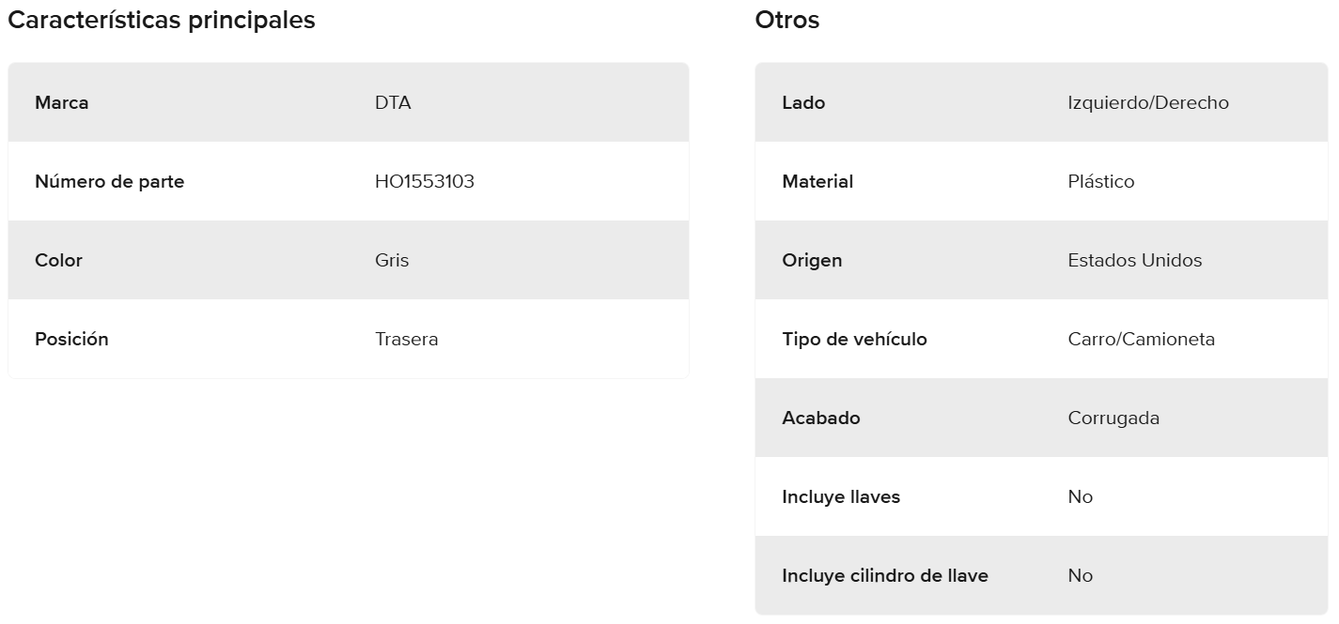Click the "Incluye llaves" label
1339x624 pixels.
click(x=841, y=496)
